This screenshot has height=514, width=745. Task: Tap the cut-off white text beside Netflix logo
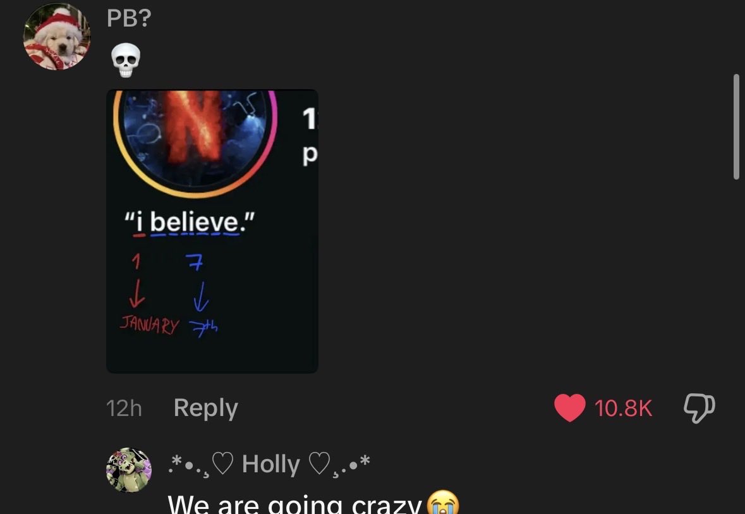pos(310,135)
